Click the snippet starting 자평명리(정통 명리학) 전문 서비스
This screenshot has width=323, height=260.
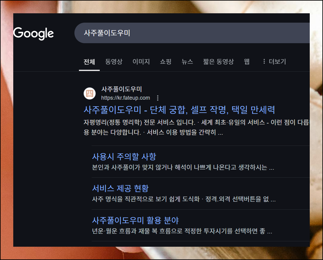(196, 127)
